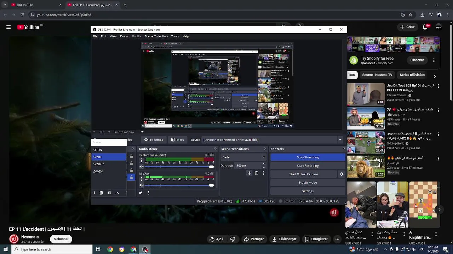The width and height of the screenshot is (453, 254).
Task: Open advanced audio properties gear icon
Action: tap(141, 193)
